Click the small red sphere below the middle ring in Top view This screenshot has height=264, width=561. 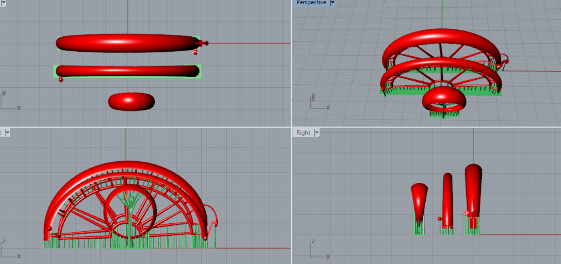61,79
